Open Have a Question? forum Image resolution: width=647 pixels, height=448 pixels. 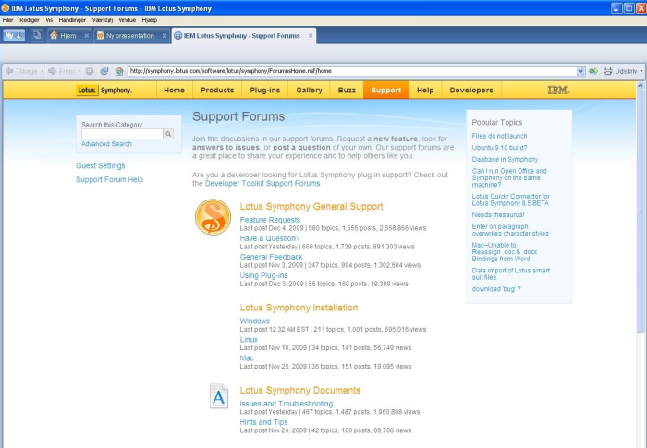[270, 238]
